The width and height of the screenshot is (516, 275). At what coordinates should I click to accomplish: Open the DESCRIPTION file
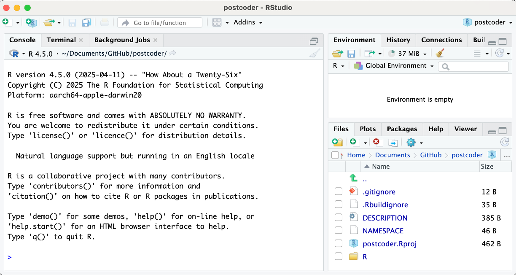point(385,218)
